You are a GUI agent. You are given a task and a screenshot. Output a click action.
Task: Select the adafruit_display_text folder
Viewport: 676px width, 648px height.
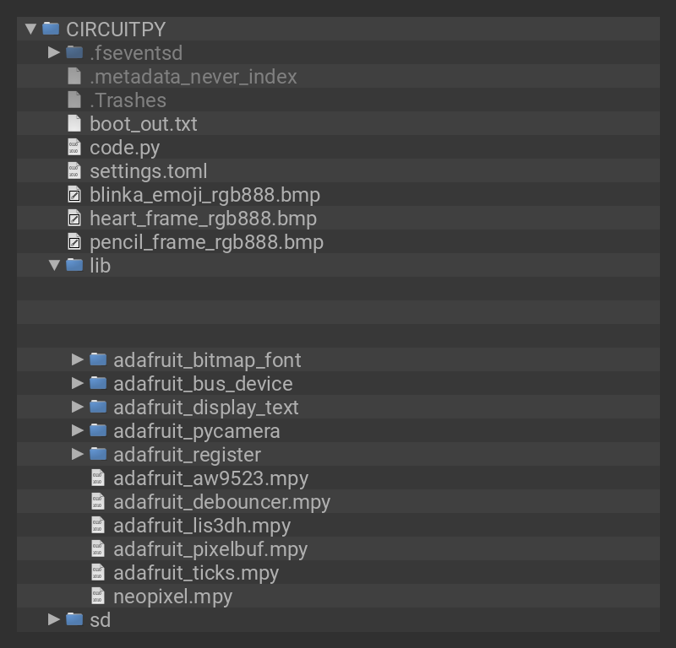tap(205, 407)
